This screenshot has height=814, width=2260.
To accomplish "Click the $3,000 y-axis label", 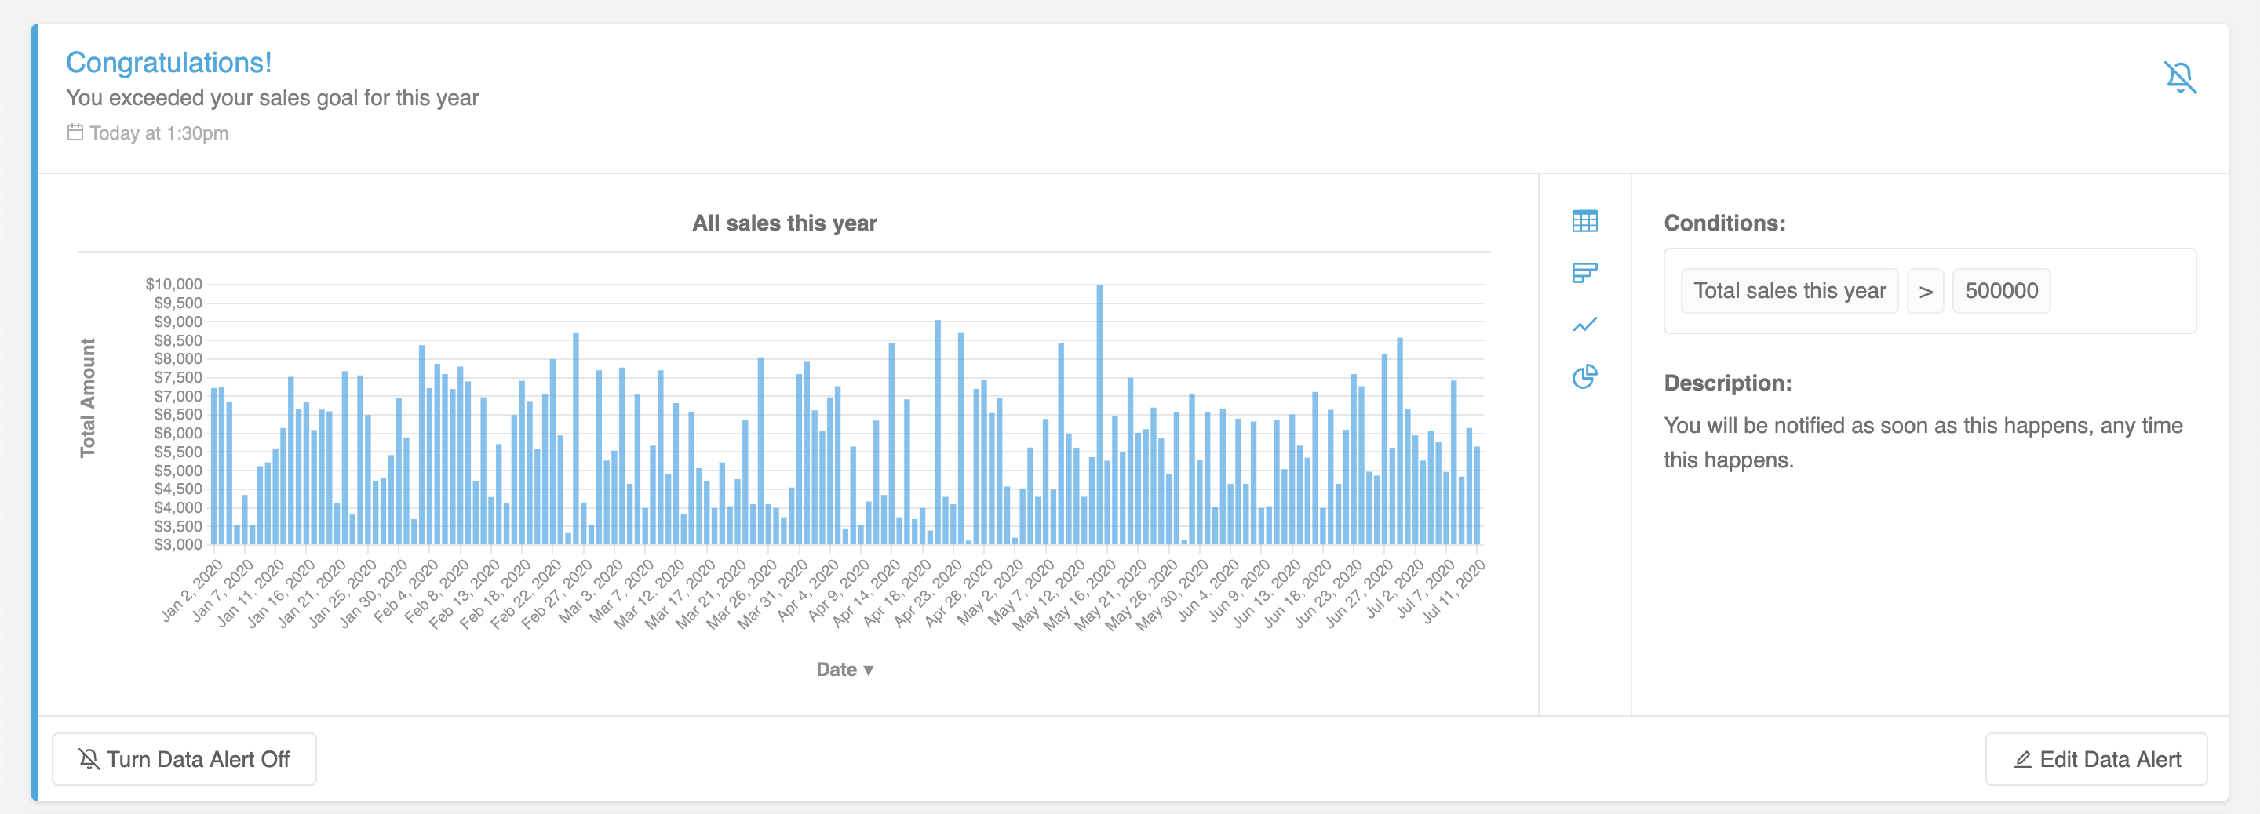I will click(x=178, y=545).
